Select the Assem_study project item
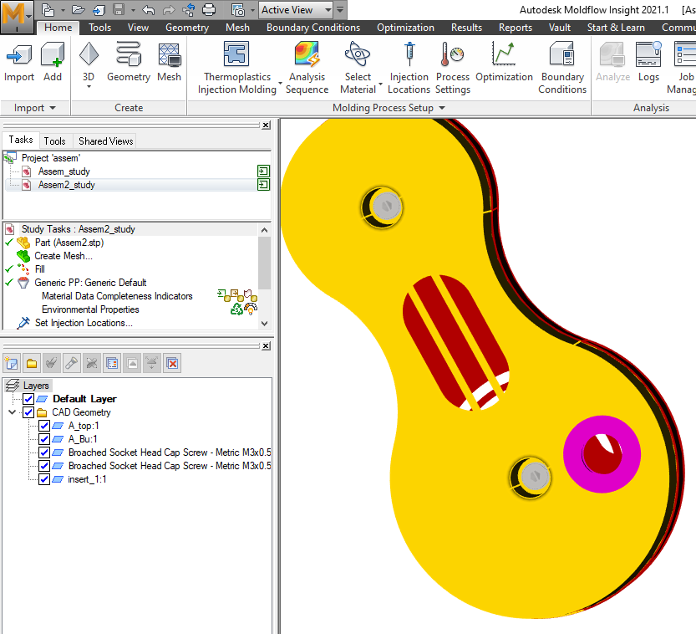This screenshot has width=696, height=634. [64, 171]
